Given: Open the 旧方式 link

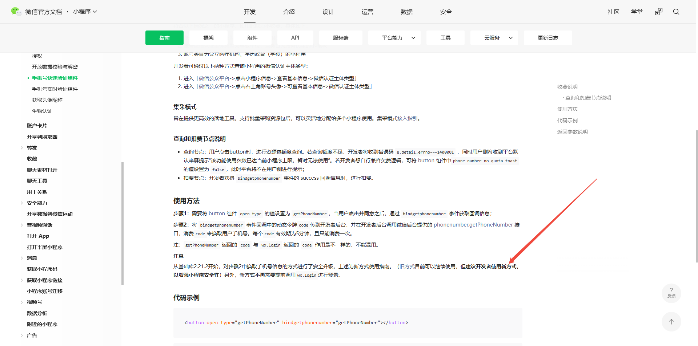Looking at the screenshot, I should (x=407, y=266).
